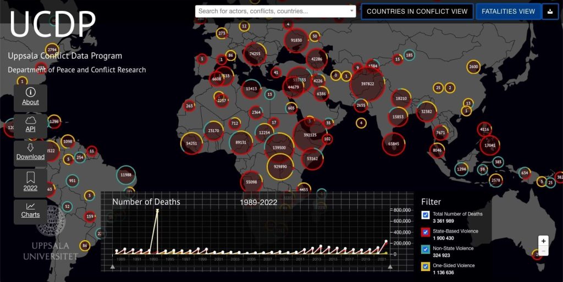
Task: Click the UCDP title logo
Action: 52,24
